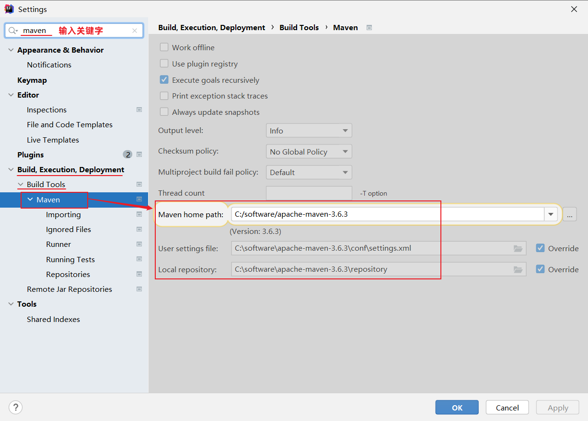The height and width of the screenshot is (421, 588).
Task: Browse folder for Local repository
Action: pos(518,269)
